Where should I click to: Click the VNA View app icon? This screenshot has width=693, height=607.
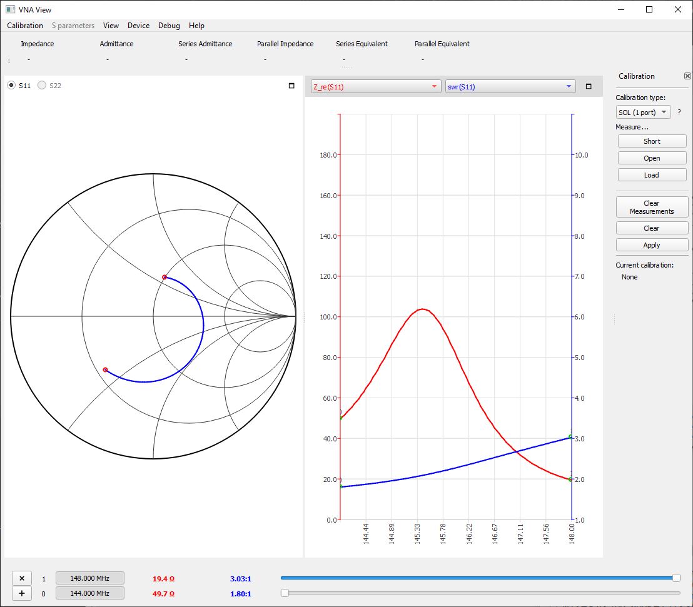tap(10, 9)
